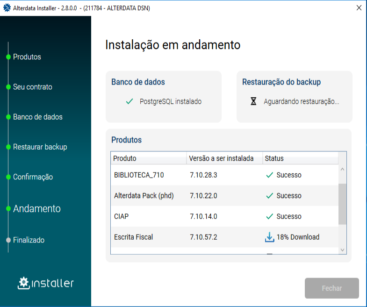The height and width of the screenshot is (307, 367).
Task: Open the Seu contrato step
Action: [33, 87]
